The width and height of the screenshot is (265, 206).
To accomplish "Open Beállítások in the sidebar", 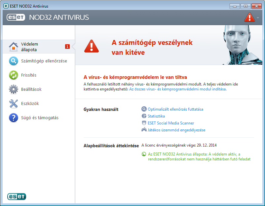I will pos(39,89).
